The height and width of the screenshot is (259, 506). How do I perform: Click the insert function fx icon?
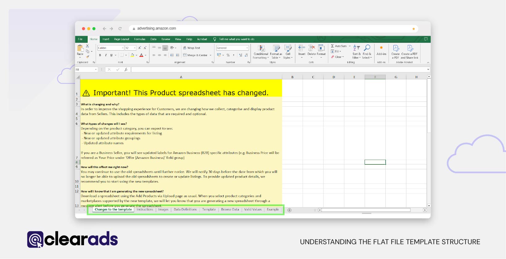click(x=126, y=70)
